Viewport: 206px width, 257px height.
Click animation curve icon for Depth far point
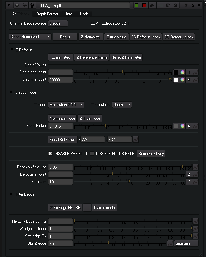(x=195, y=80)
